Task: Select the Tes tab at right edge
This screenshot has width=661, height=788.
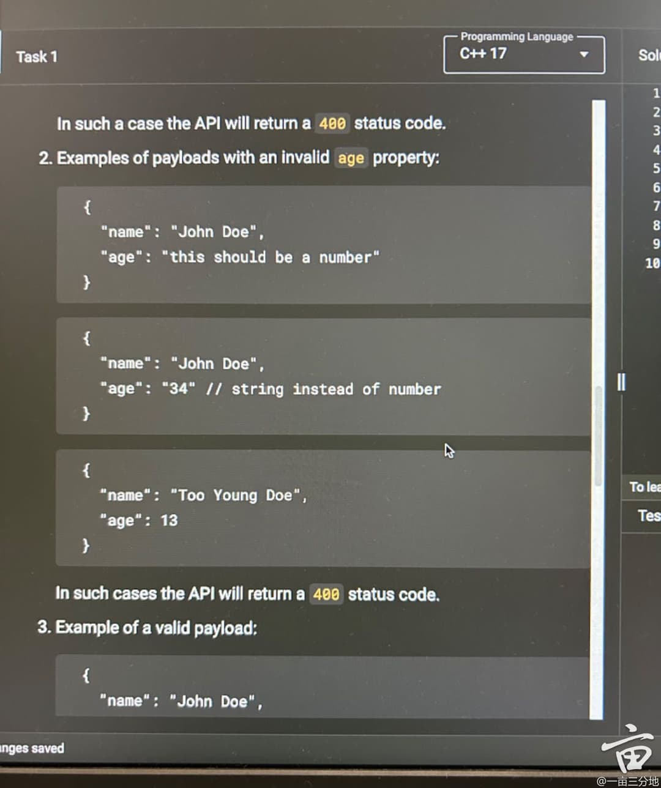Action: click(649, 516)
